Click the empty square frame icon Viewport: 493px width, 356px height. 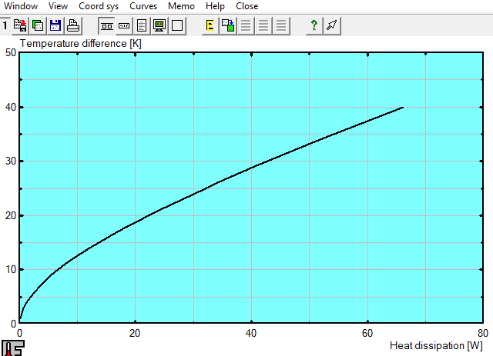click(177, 25)
